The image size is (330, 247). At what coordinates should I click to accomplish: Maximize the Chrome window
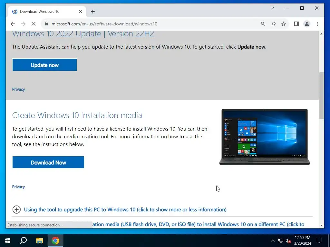click(x=302, y=8)
